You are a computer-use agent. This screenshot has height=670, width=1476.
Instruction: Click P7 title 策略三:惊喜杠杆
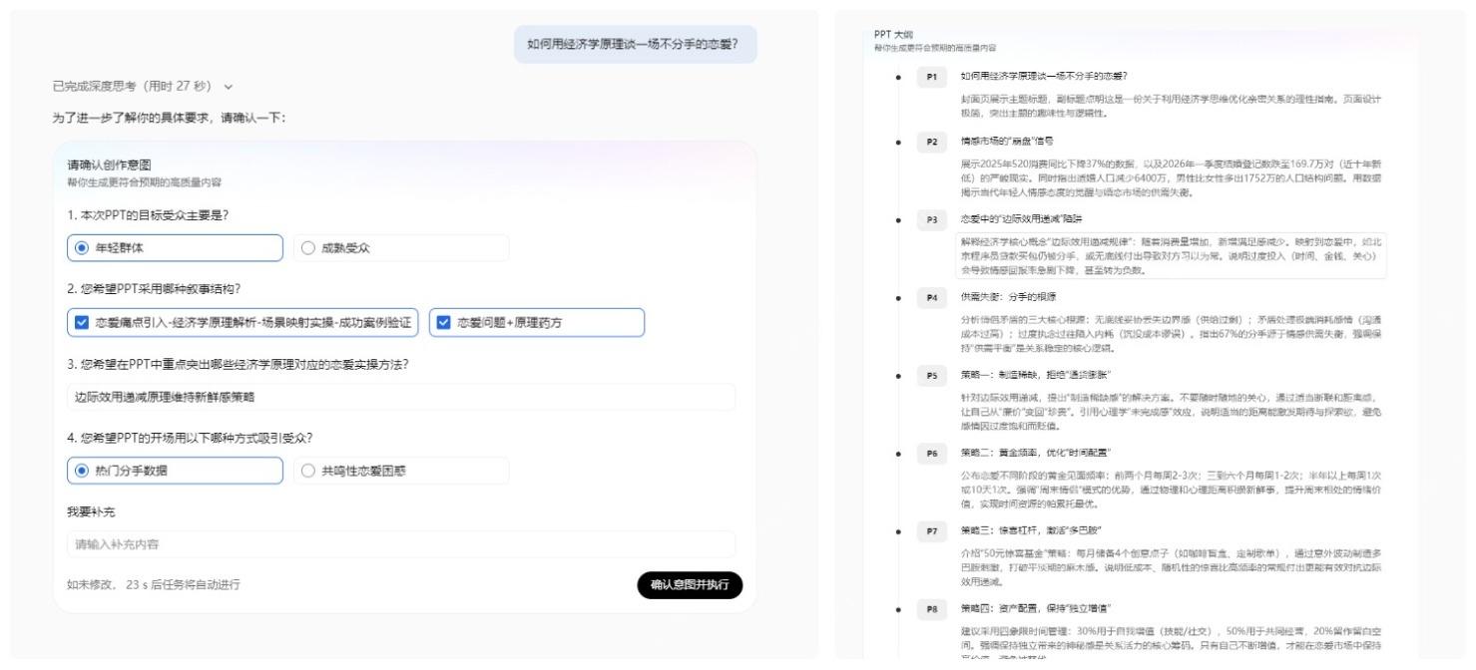tap(1031, 529)
